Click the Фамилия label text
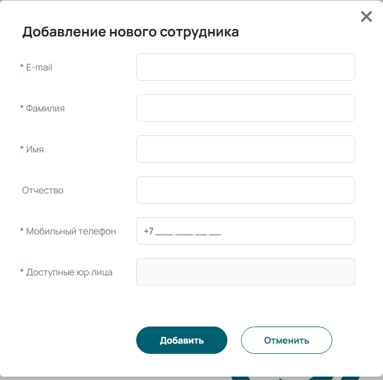Viewport: 383px width, 380px height. point(45,108)
